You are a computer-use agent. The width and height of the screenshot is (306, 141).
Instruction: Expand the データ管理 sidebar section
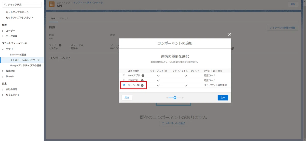pyautogui.click(x=3, y=36)
